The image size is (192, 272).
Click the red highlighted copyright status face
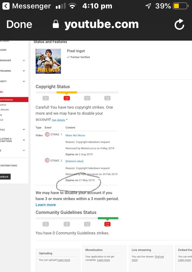click(x=67, y=98)
